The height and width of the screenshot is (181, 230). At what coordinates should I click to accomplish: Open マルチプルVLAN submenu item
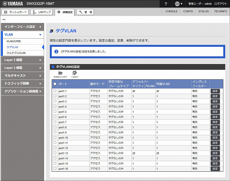point(16,53)
